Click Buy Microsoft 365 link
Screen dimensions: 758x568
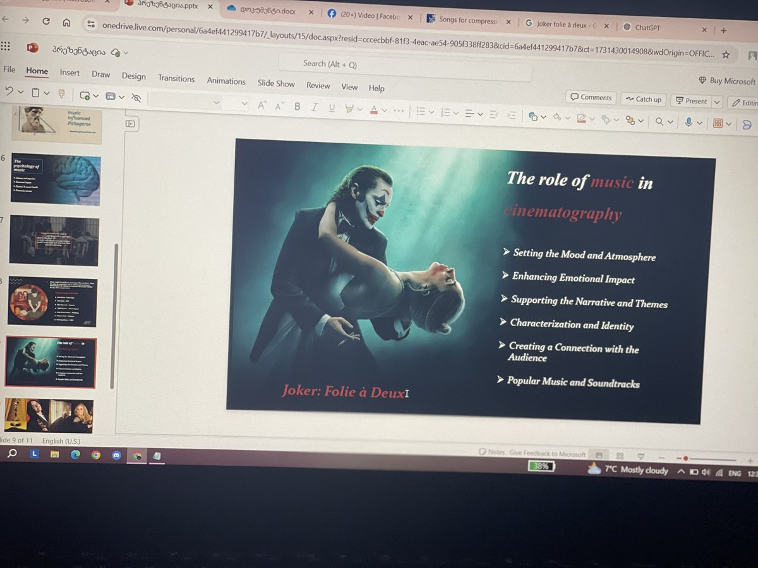click(x=727, y=81)
